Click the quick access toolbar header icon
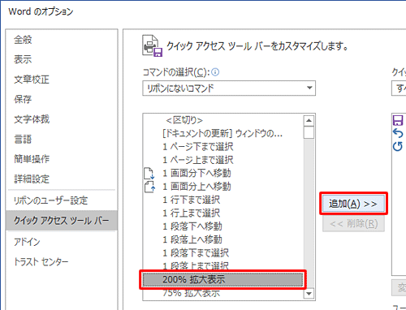The image size is (406, 310). click(x=153, y=45)
